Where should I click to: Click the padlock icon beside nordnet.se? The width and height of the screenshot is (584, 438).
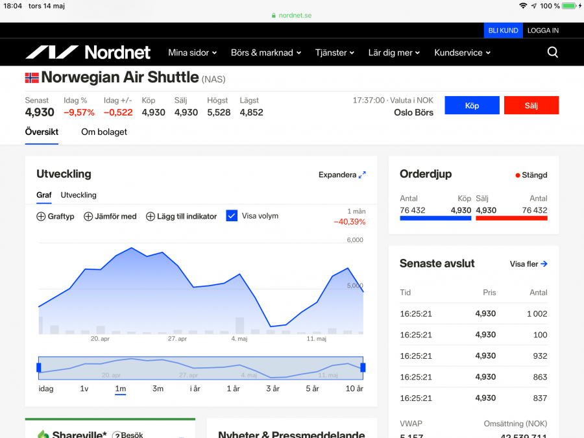click(274, 16)
